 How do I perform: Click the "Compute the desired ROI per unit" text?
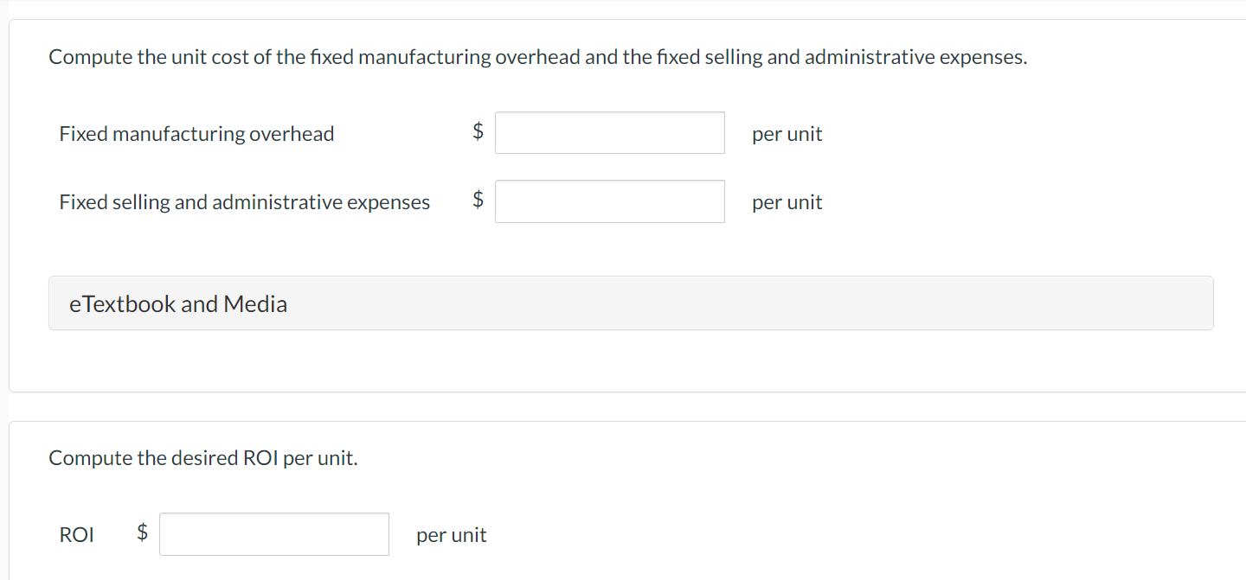(x=202, y=458)
